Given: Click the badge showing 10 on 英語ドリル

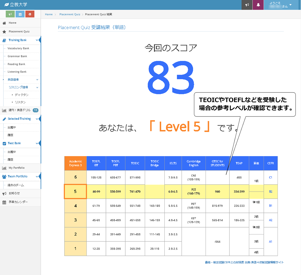Looking at the screenshot, I should coord(36,110).
